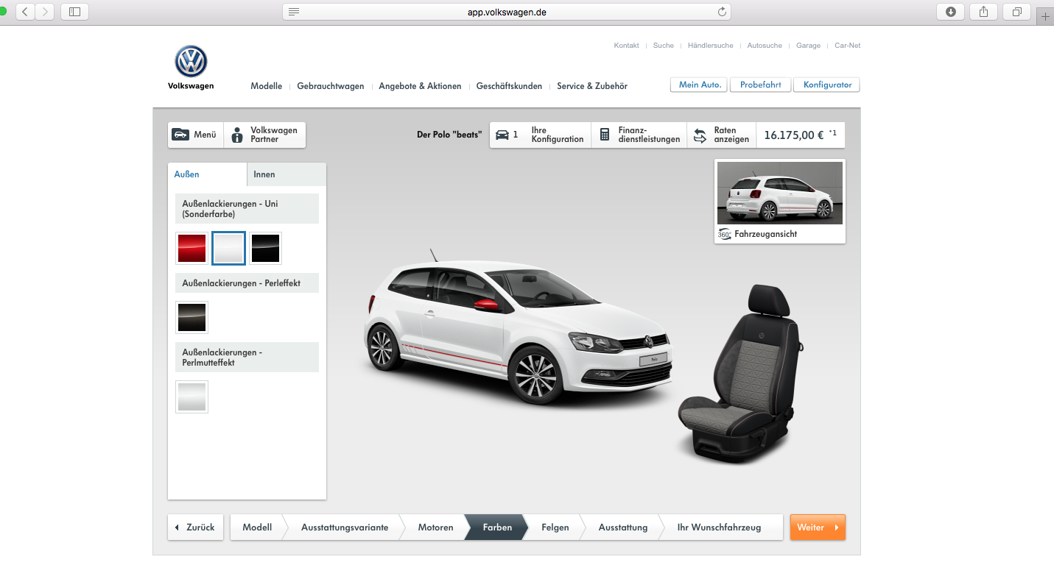Open the Motoren configuration step
This screenshot has width=1054, height=565.
pos(435,527)
